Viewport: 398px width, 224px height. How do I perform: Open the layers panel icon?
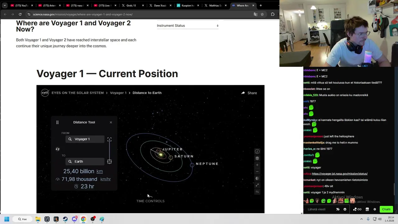(257, 158)
